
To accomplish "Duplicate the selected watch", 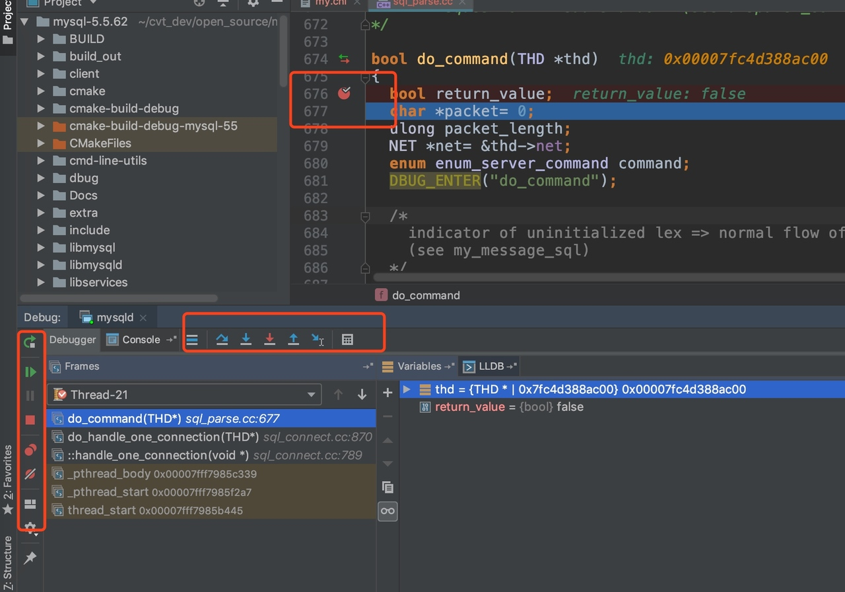I will click(388, 488).
